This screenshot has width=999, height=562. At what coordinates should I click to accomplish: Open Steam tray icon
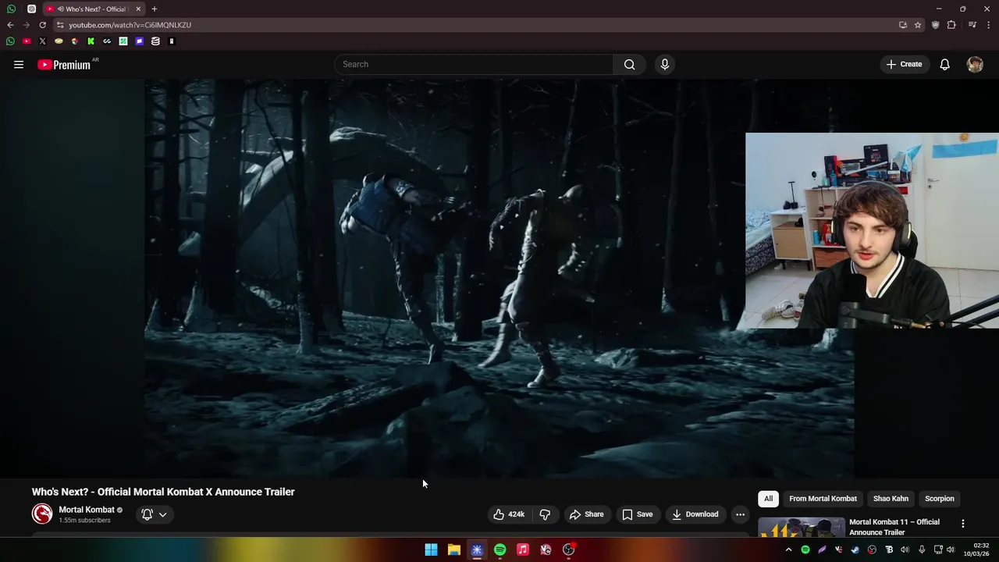point(855,550)
